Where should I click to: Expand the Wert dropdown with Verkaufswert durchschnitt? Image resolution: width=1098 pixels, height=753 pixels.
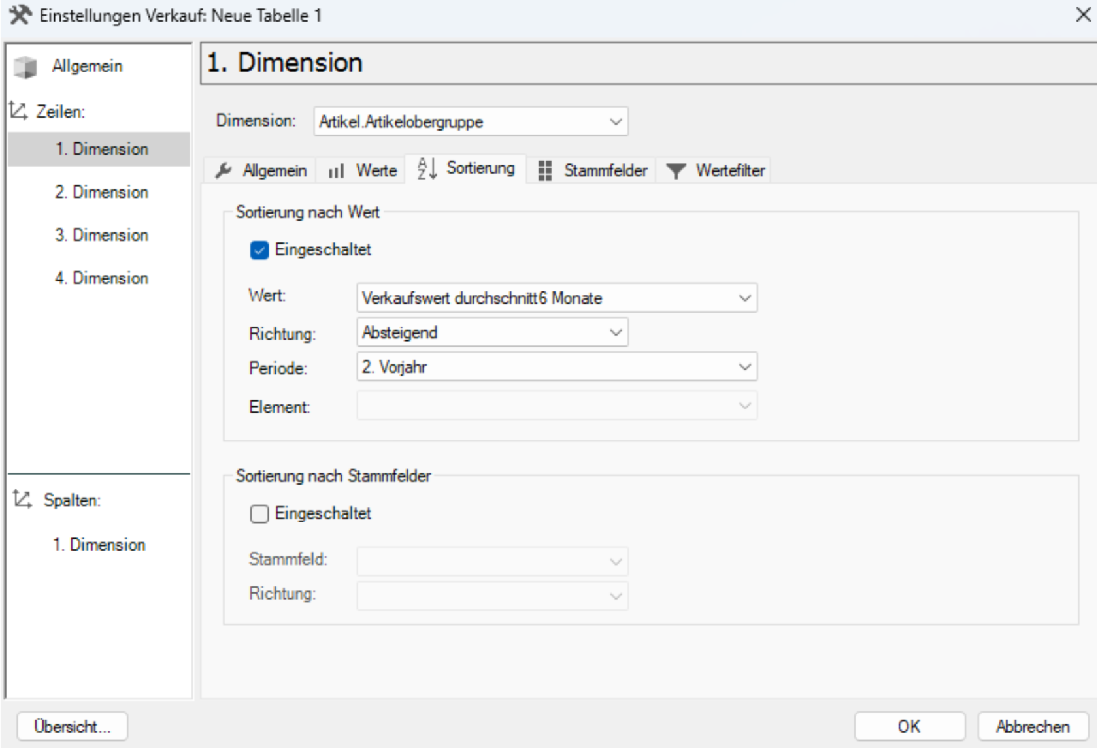(x=557, y=298)
